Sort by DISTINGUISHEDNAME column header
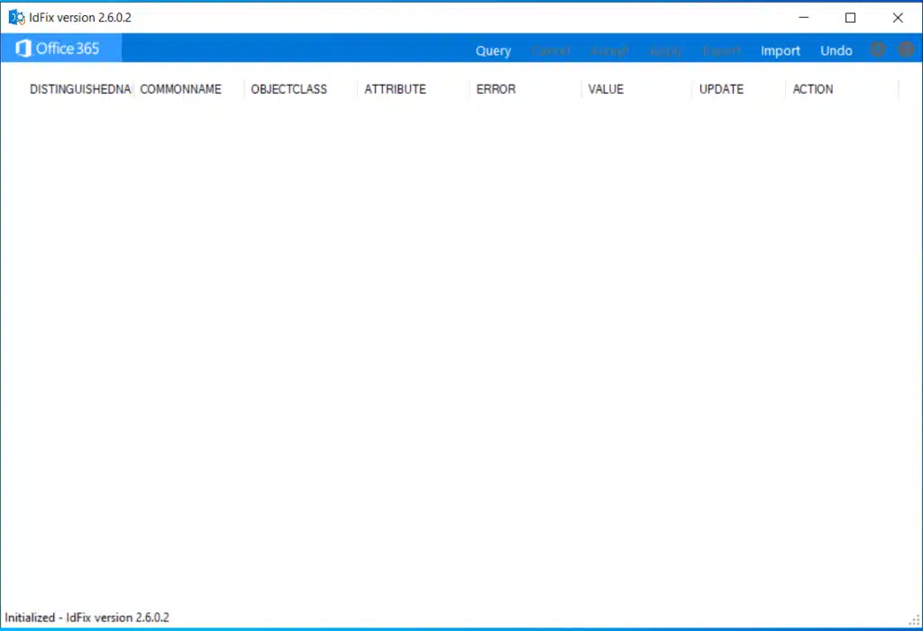The image size is (923, 631). [x=80, y=89]
